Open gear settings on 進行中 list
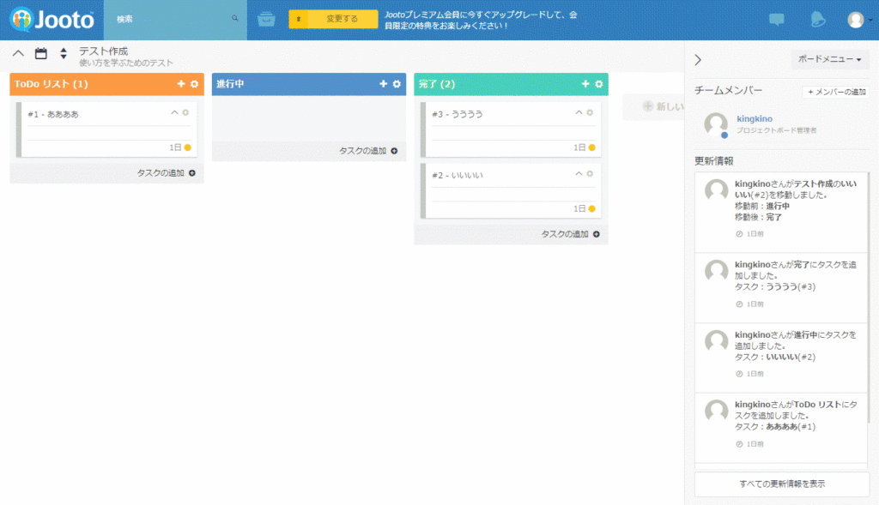The height and width of the screenshot is (505, 879). click(x=397, y=84)
